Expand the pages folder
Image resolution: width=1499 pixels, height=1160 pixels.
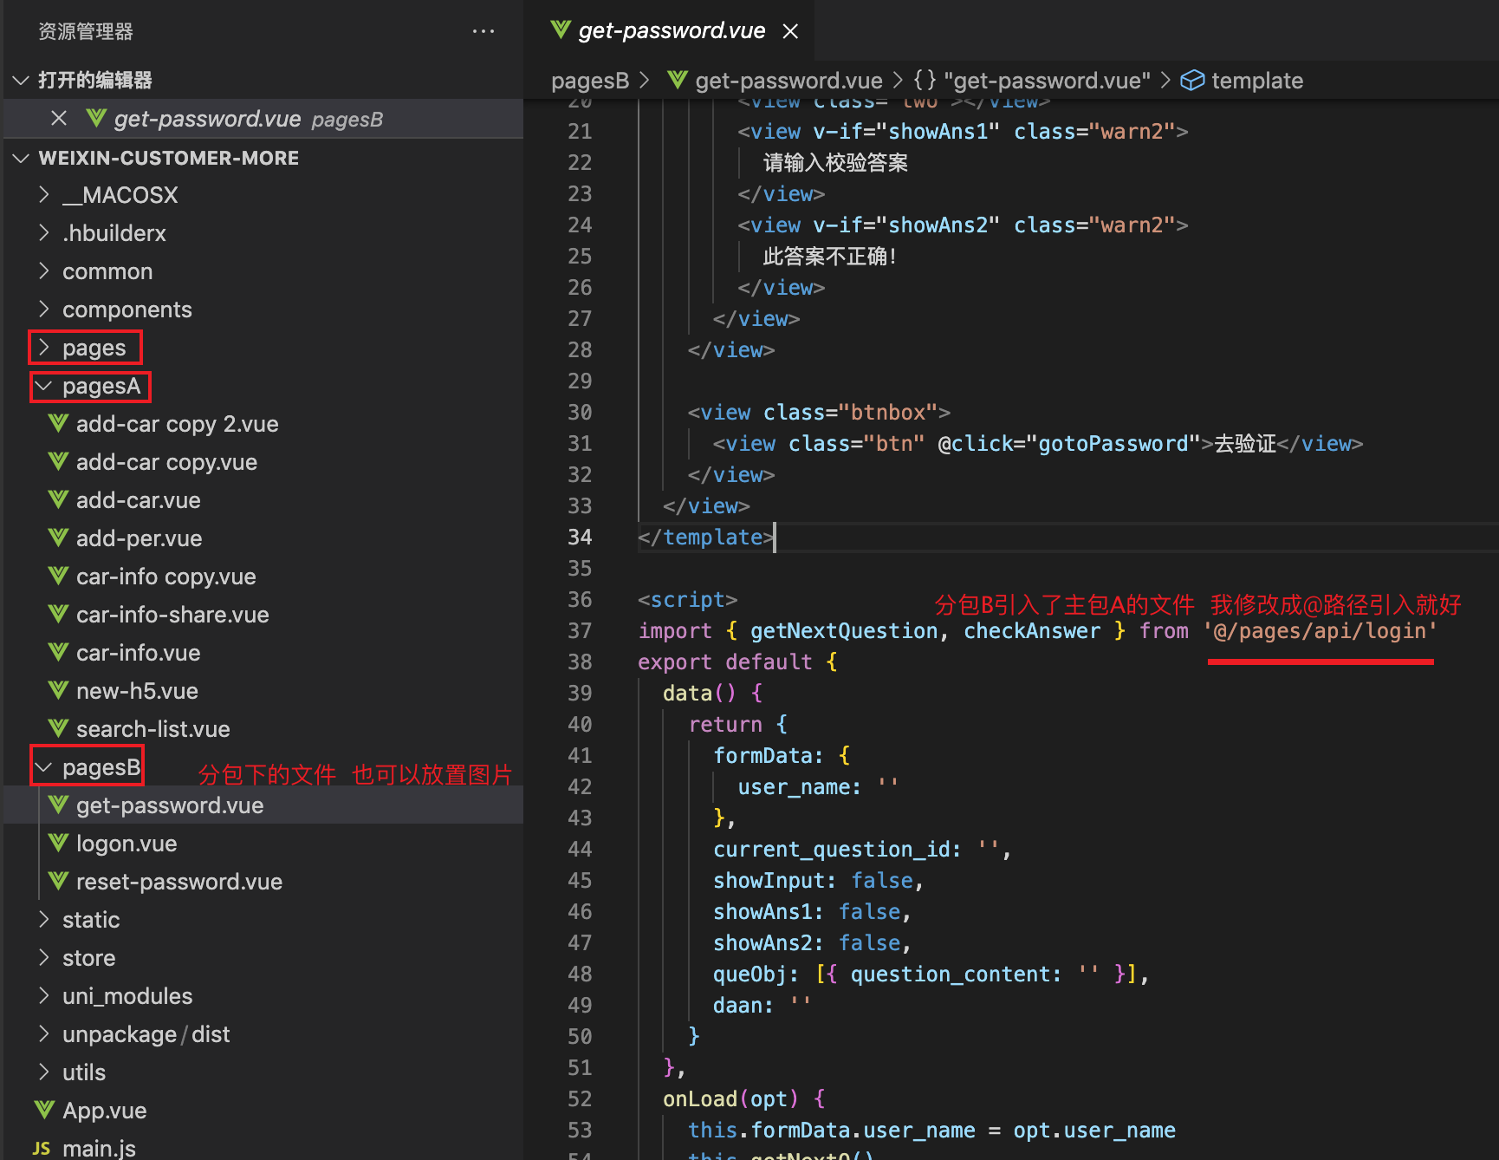click(44, 347)
